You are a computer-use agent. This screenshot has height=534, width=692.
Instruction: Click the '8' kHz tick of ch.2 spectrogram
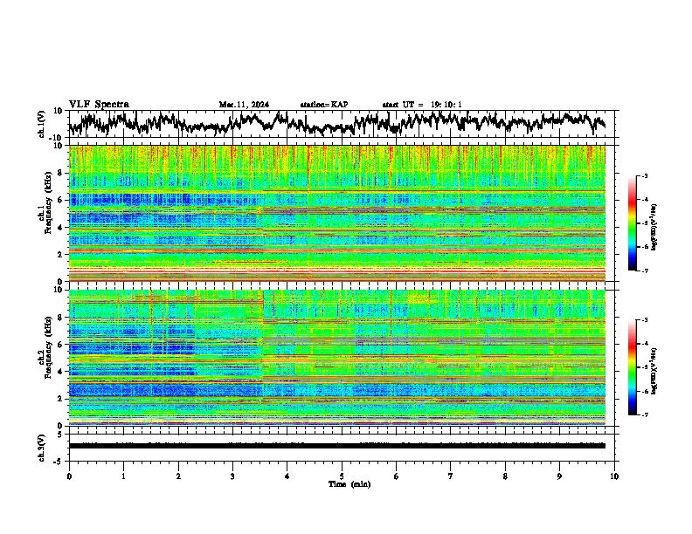pos(61,318)
